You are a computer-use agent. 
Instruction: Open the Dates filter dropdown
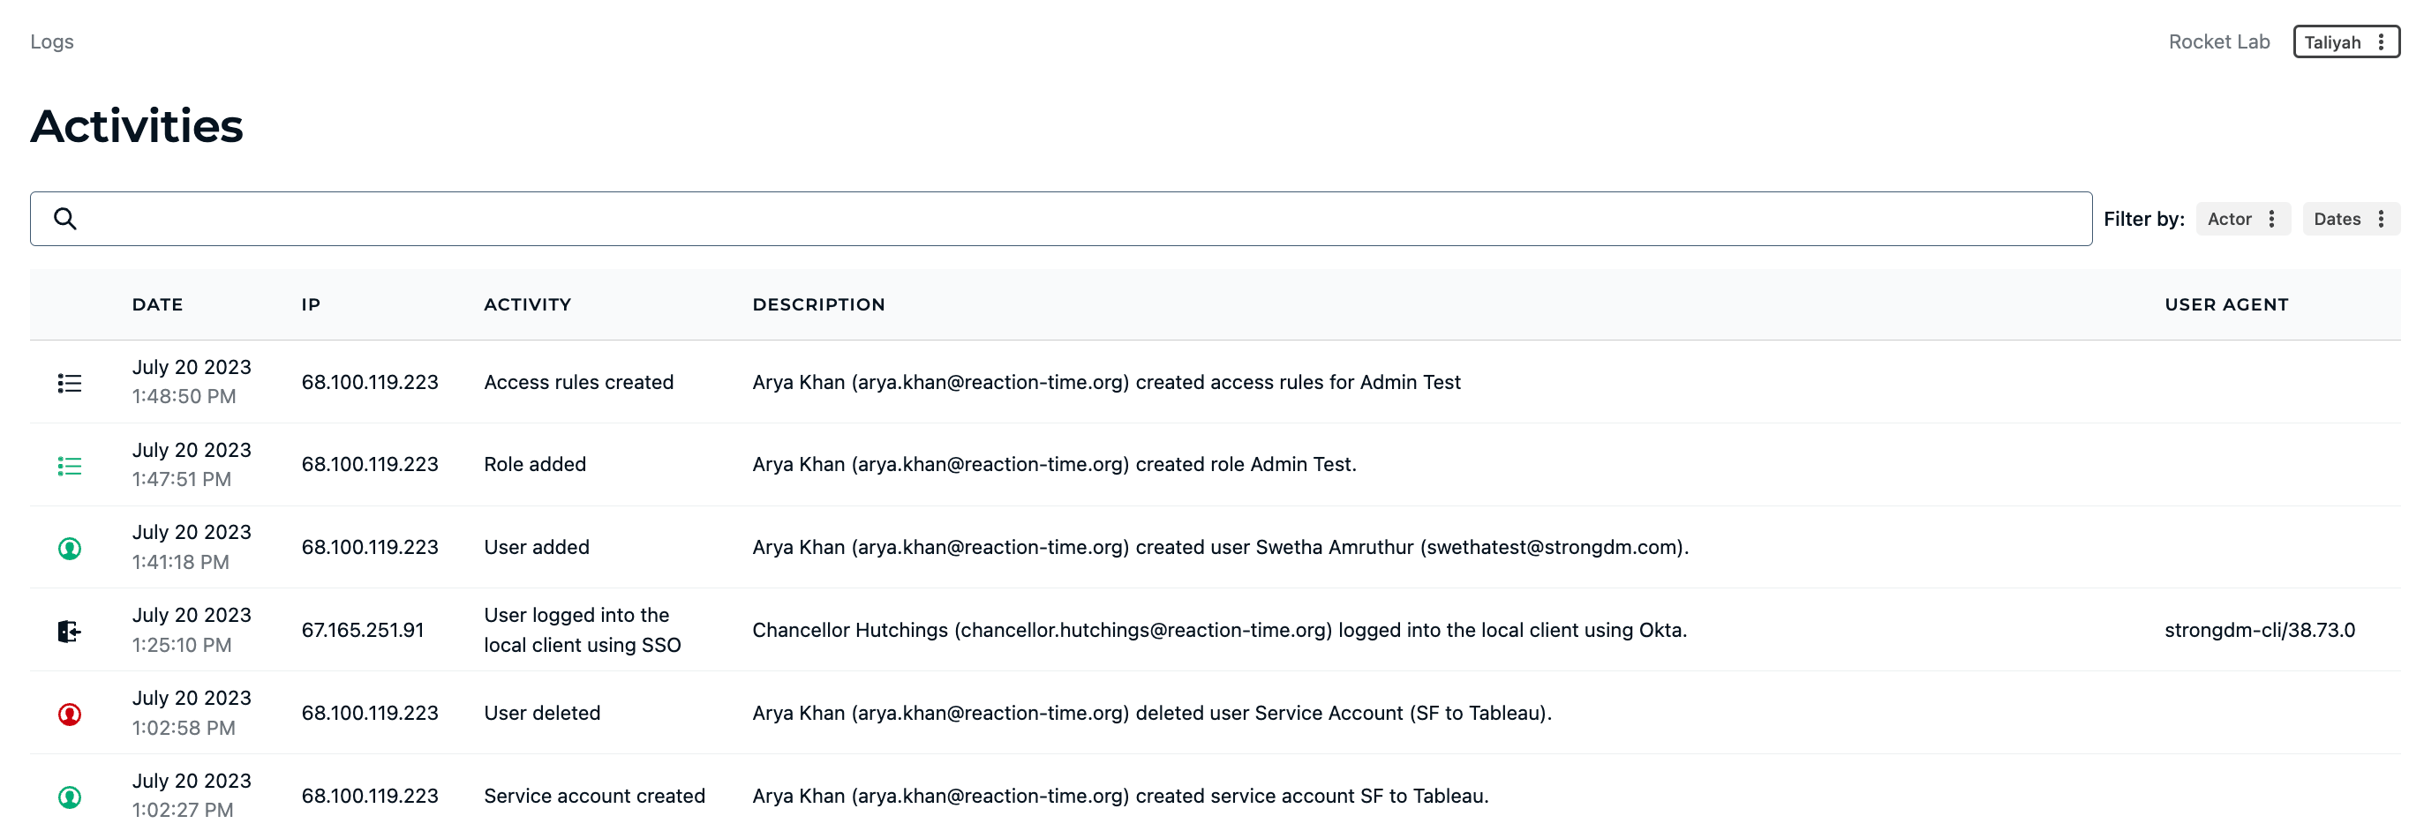[x=2350, y=219]
